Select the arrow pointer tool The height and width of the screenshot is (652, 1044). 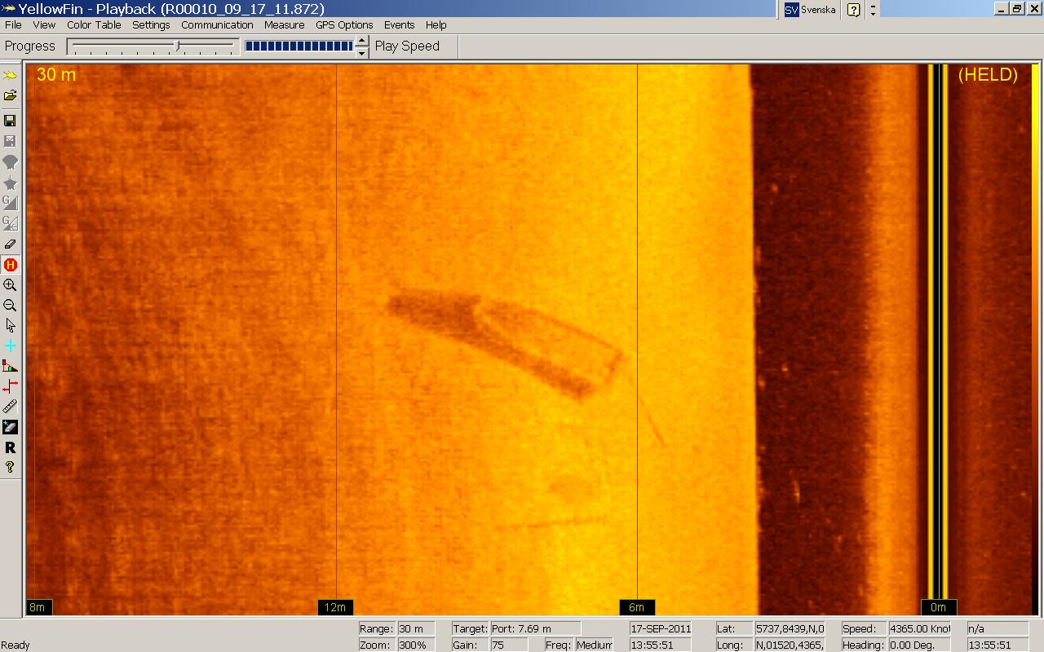(x=10, y=325)
